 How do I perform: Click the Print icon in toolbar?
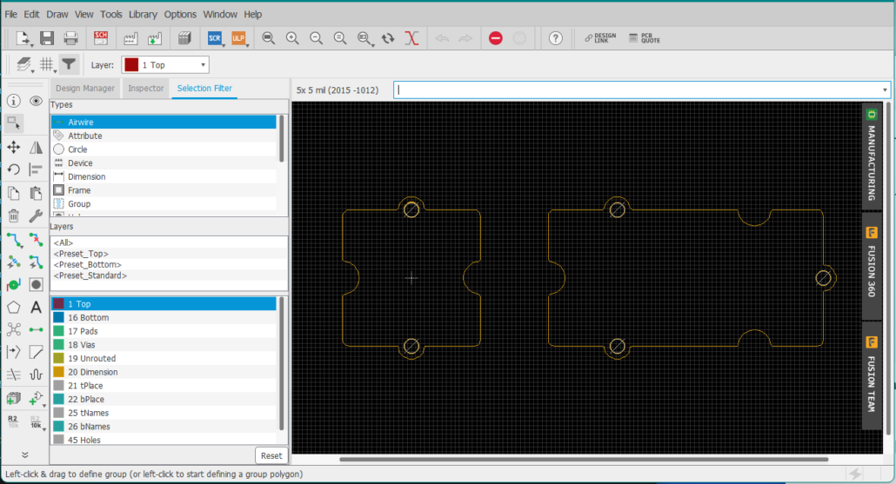pos(70,38)
